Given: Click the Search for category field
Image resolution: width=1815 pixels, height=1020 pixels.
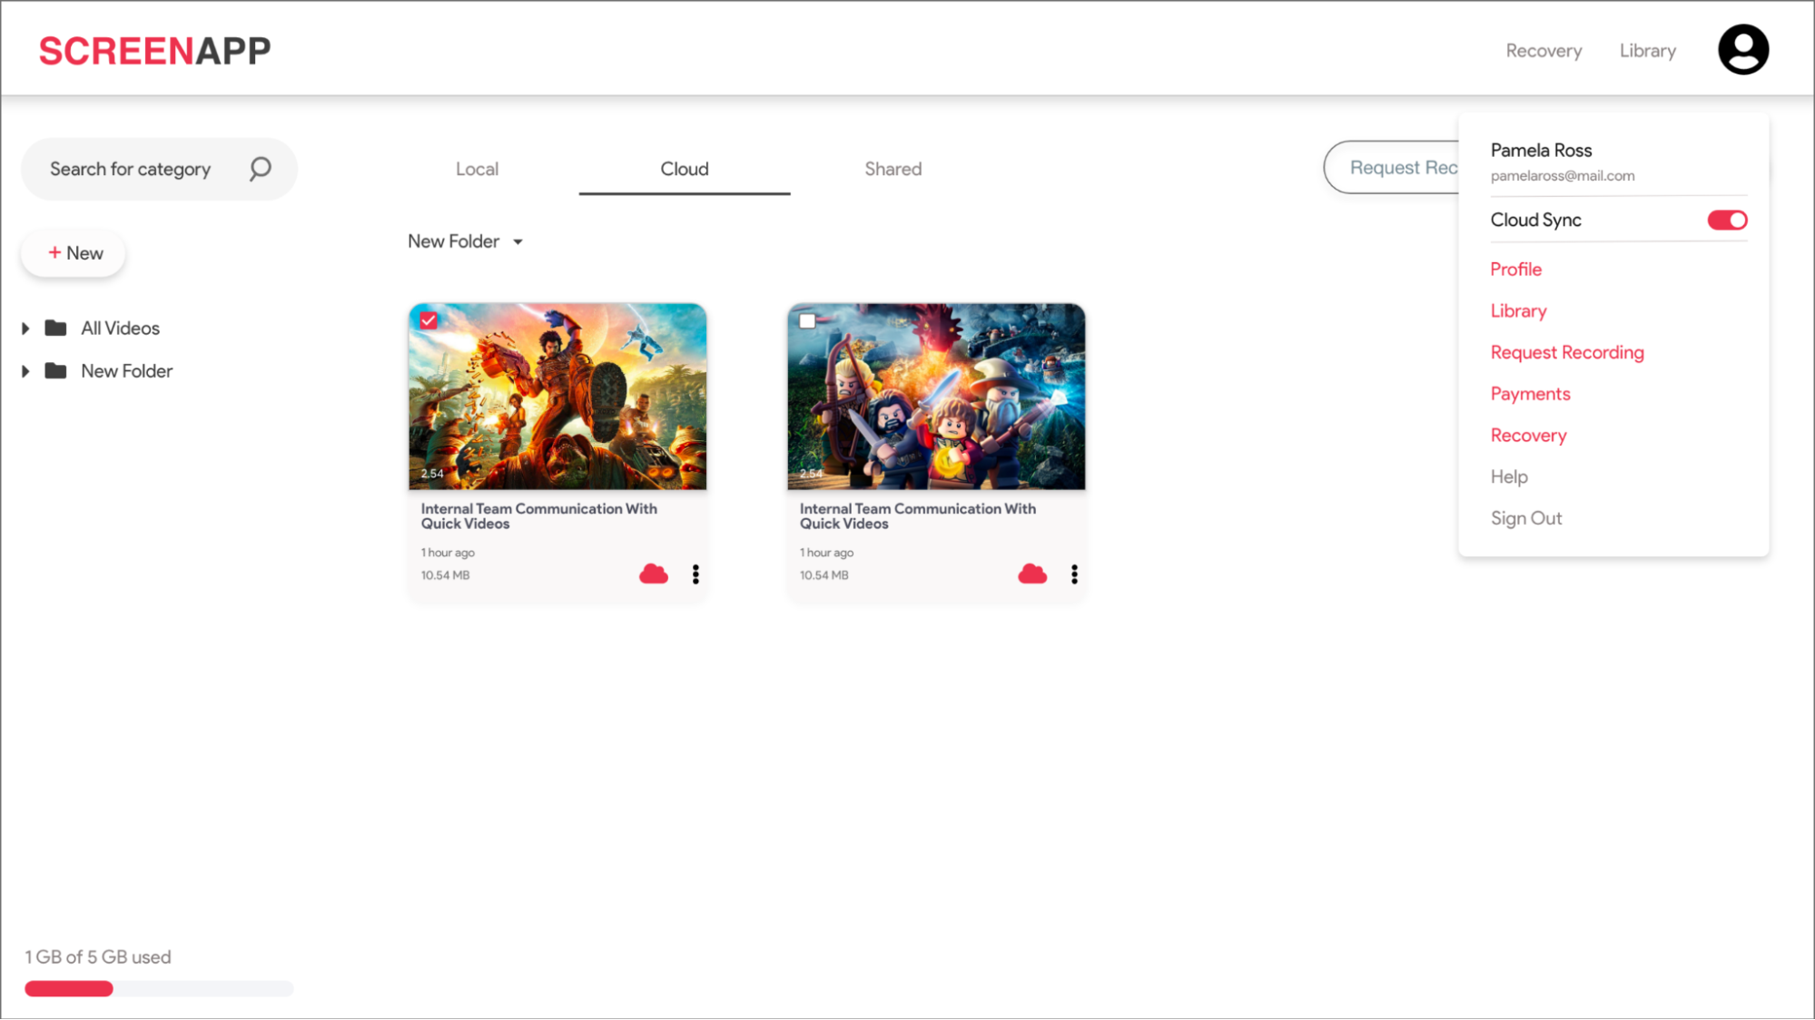Looking at the screenshot, I should point(131,169).
